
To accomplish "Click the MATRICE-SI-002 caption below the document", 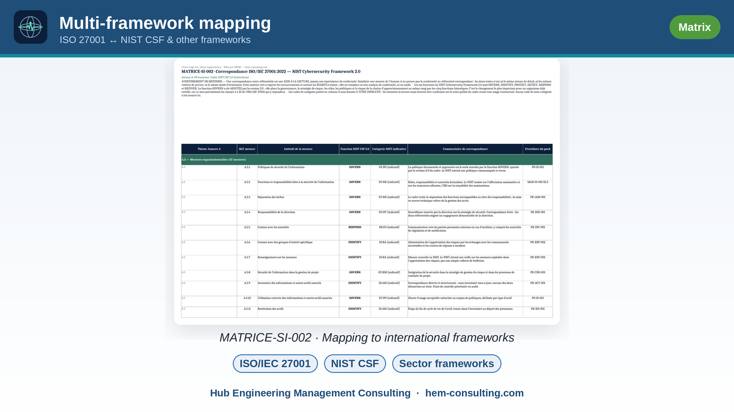I will tap(367, 337).
